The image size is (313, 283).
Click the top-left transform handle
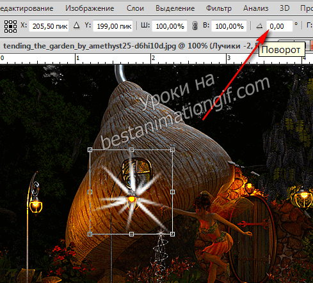tap(90, 150)
